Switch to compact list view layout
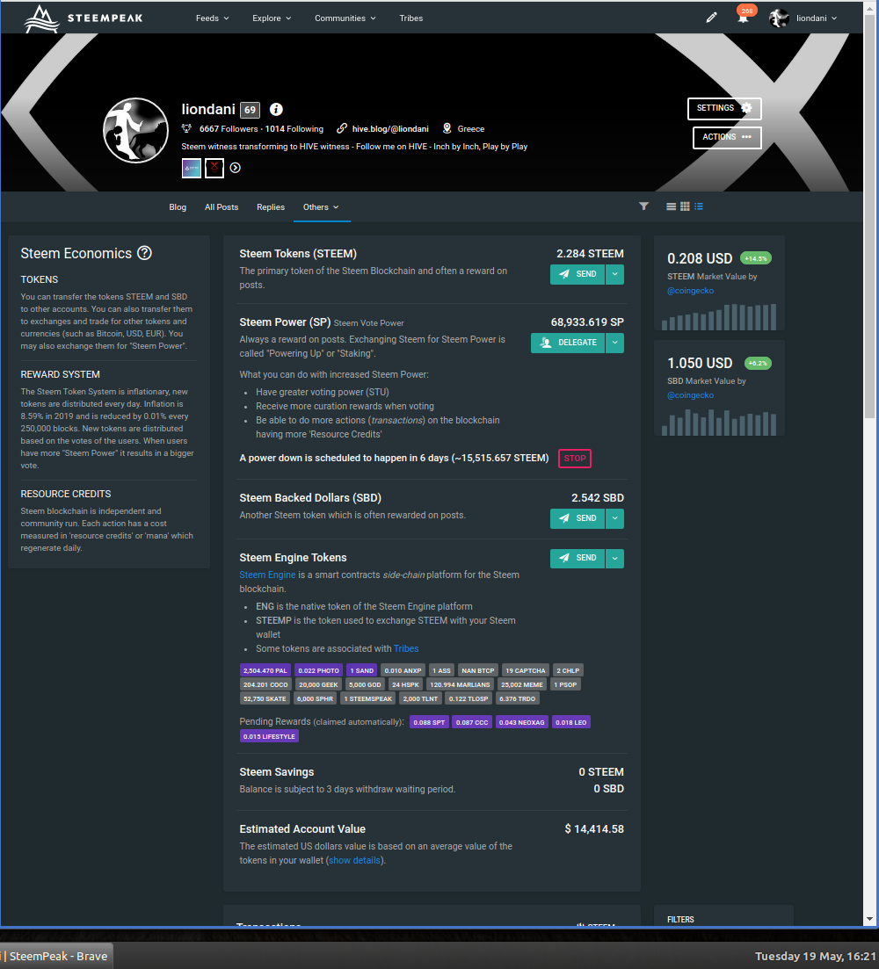Viewport: 879px width, 969px height. [699, 206]
